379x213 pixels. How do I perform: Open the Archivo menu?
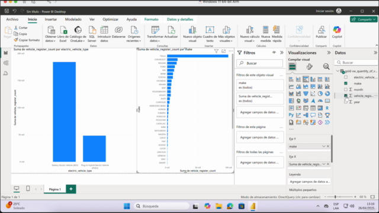click(12, 20)
